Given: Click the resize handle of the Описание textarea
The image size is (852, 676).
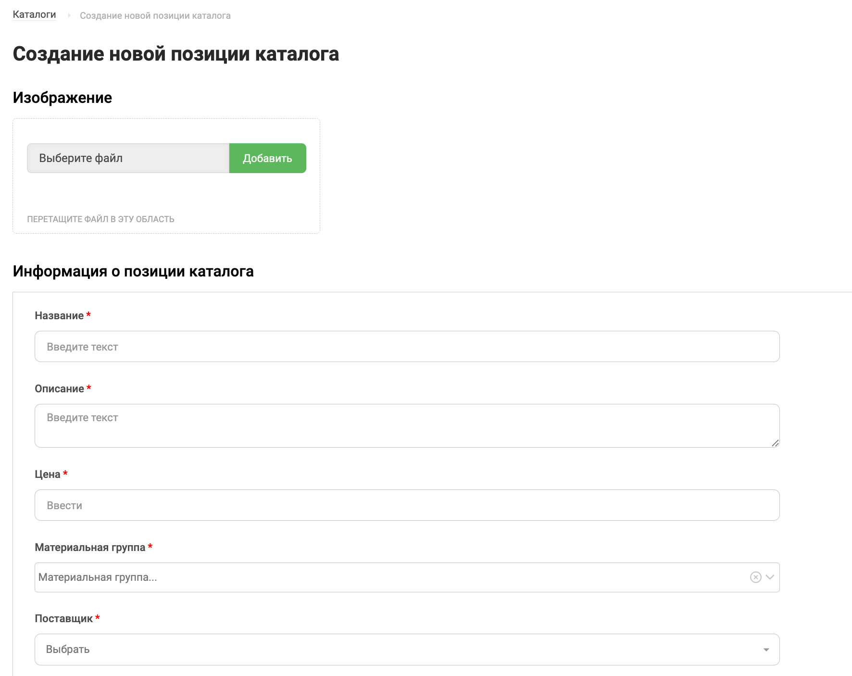Looking at the screenshot, I should click(x=775, y=443).
